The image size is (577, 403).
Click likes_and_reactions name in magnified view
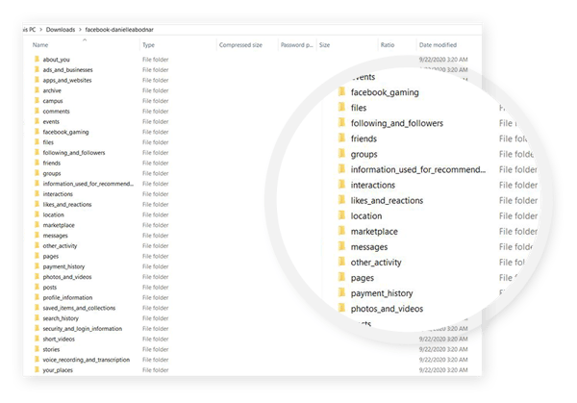pos(387,200)
